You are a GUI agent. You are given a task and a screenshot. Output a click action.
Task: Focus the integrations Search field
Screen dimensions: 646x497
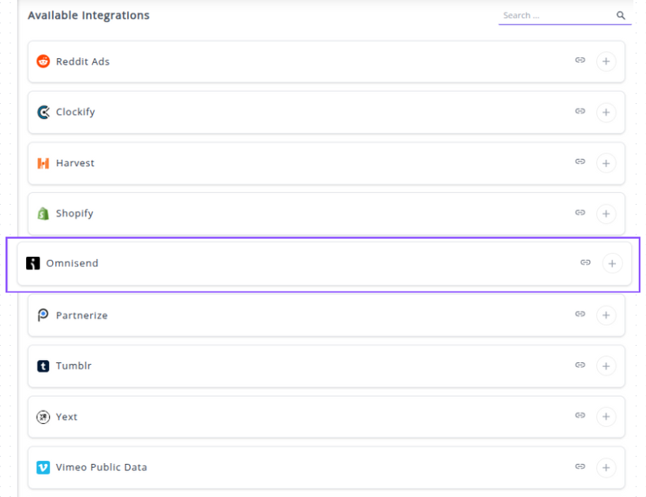coord(556,15)
